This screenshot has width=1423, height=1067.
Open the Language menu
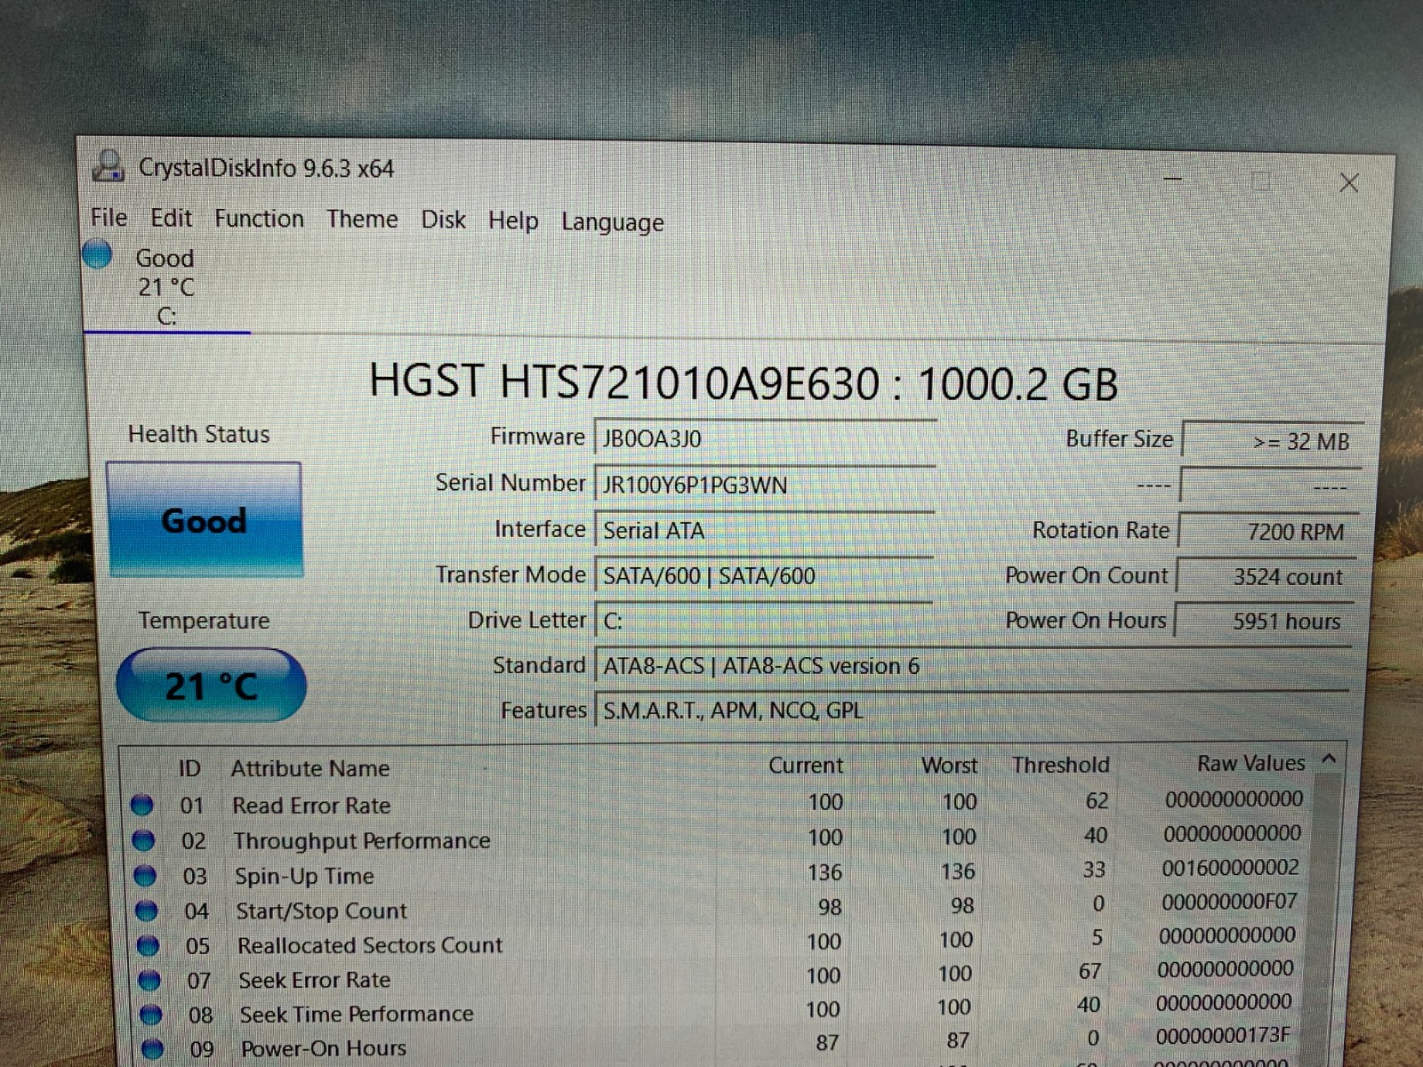pyautogui.click(x=612, y=222)
